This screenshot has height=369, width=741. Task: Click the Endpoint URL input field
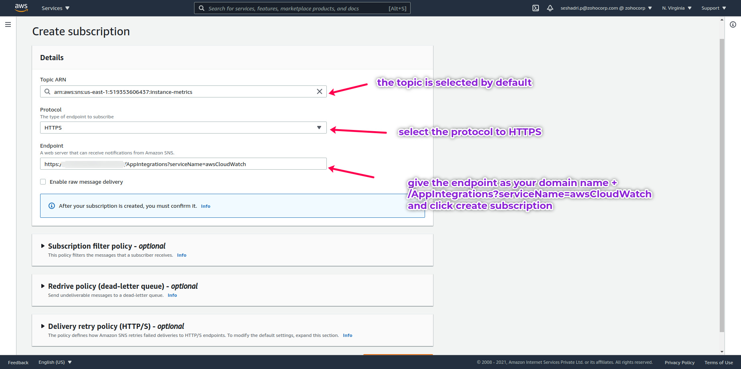click(x=183, y=164)
